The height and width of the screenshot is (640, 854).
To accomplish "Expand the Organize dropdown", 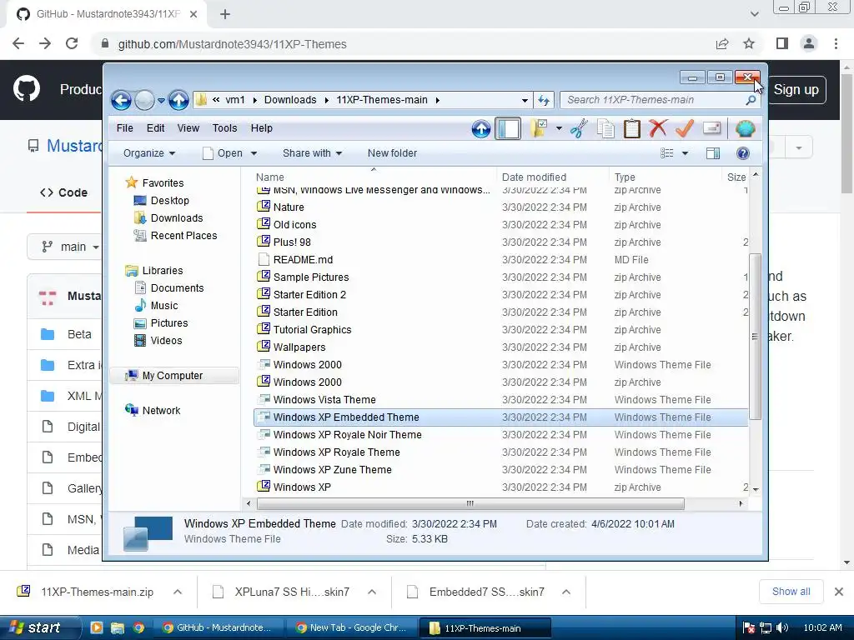I will pos(148,153).
